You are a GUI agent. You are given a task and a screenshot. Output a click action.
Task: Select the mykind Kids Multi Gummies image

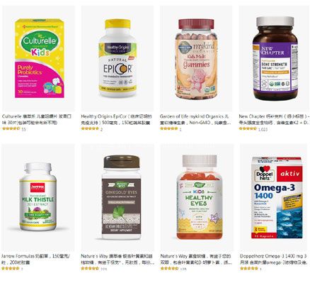[x=196, y=59]
